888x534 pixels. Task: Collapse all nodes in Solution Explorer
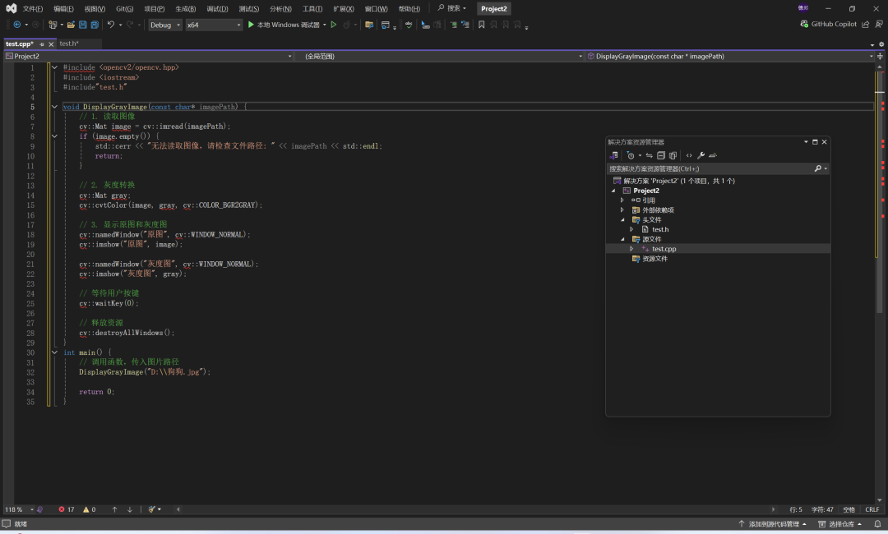coord(661,155)
